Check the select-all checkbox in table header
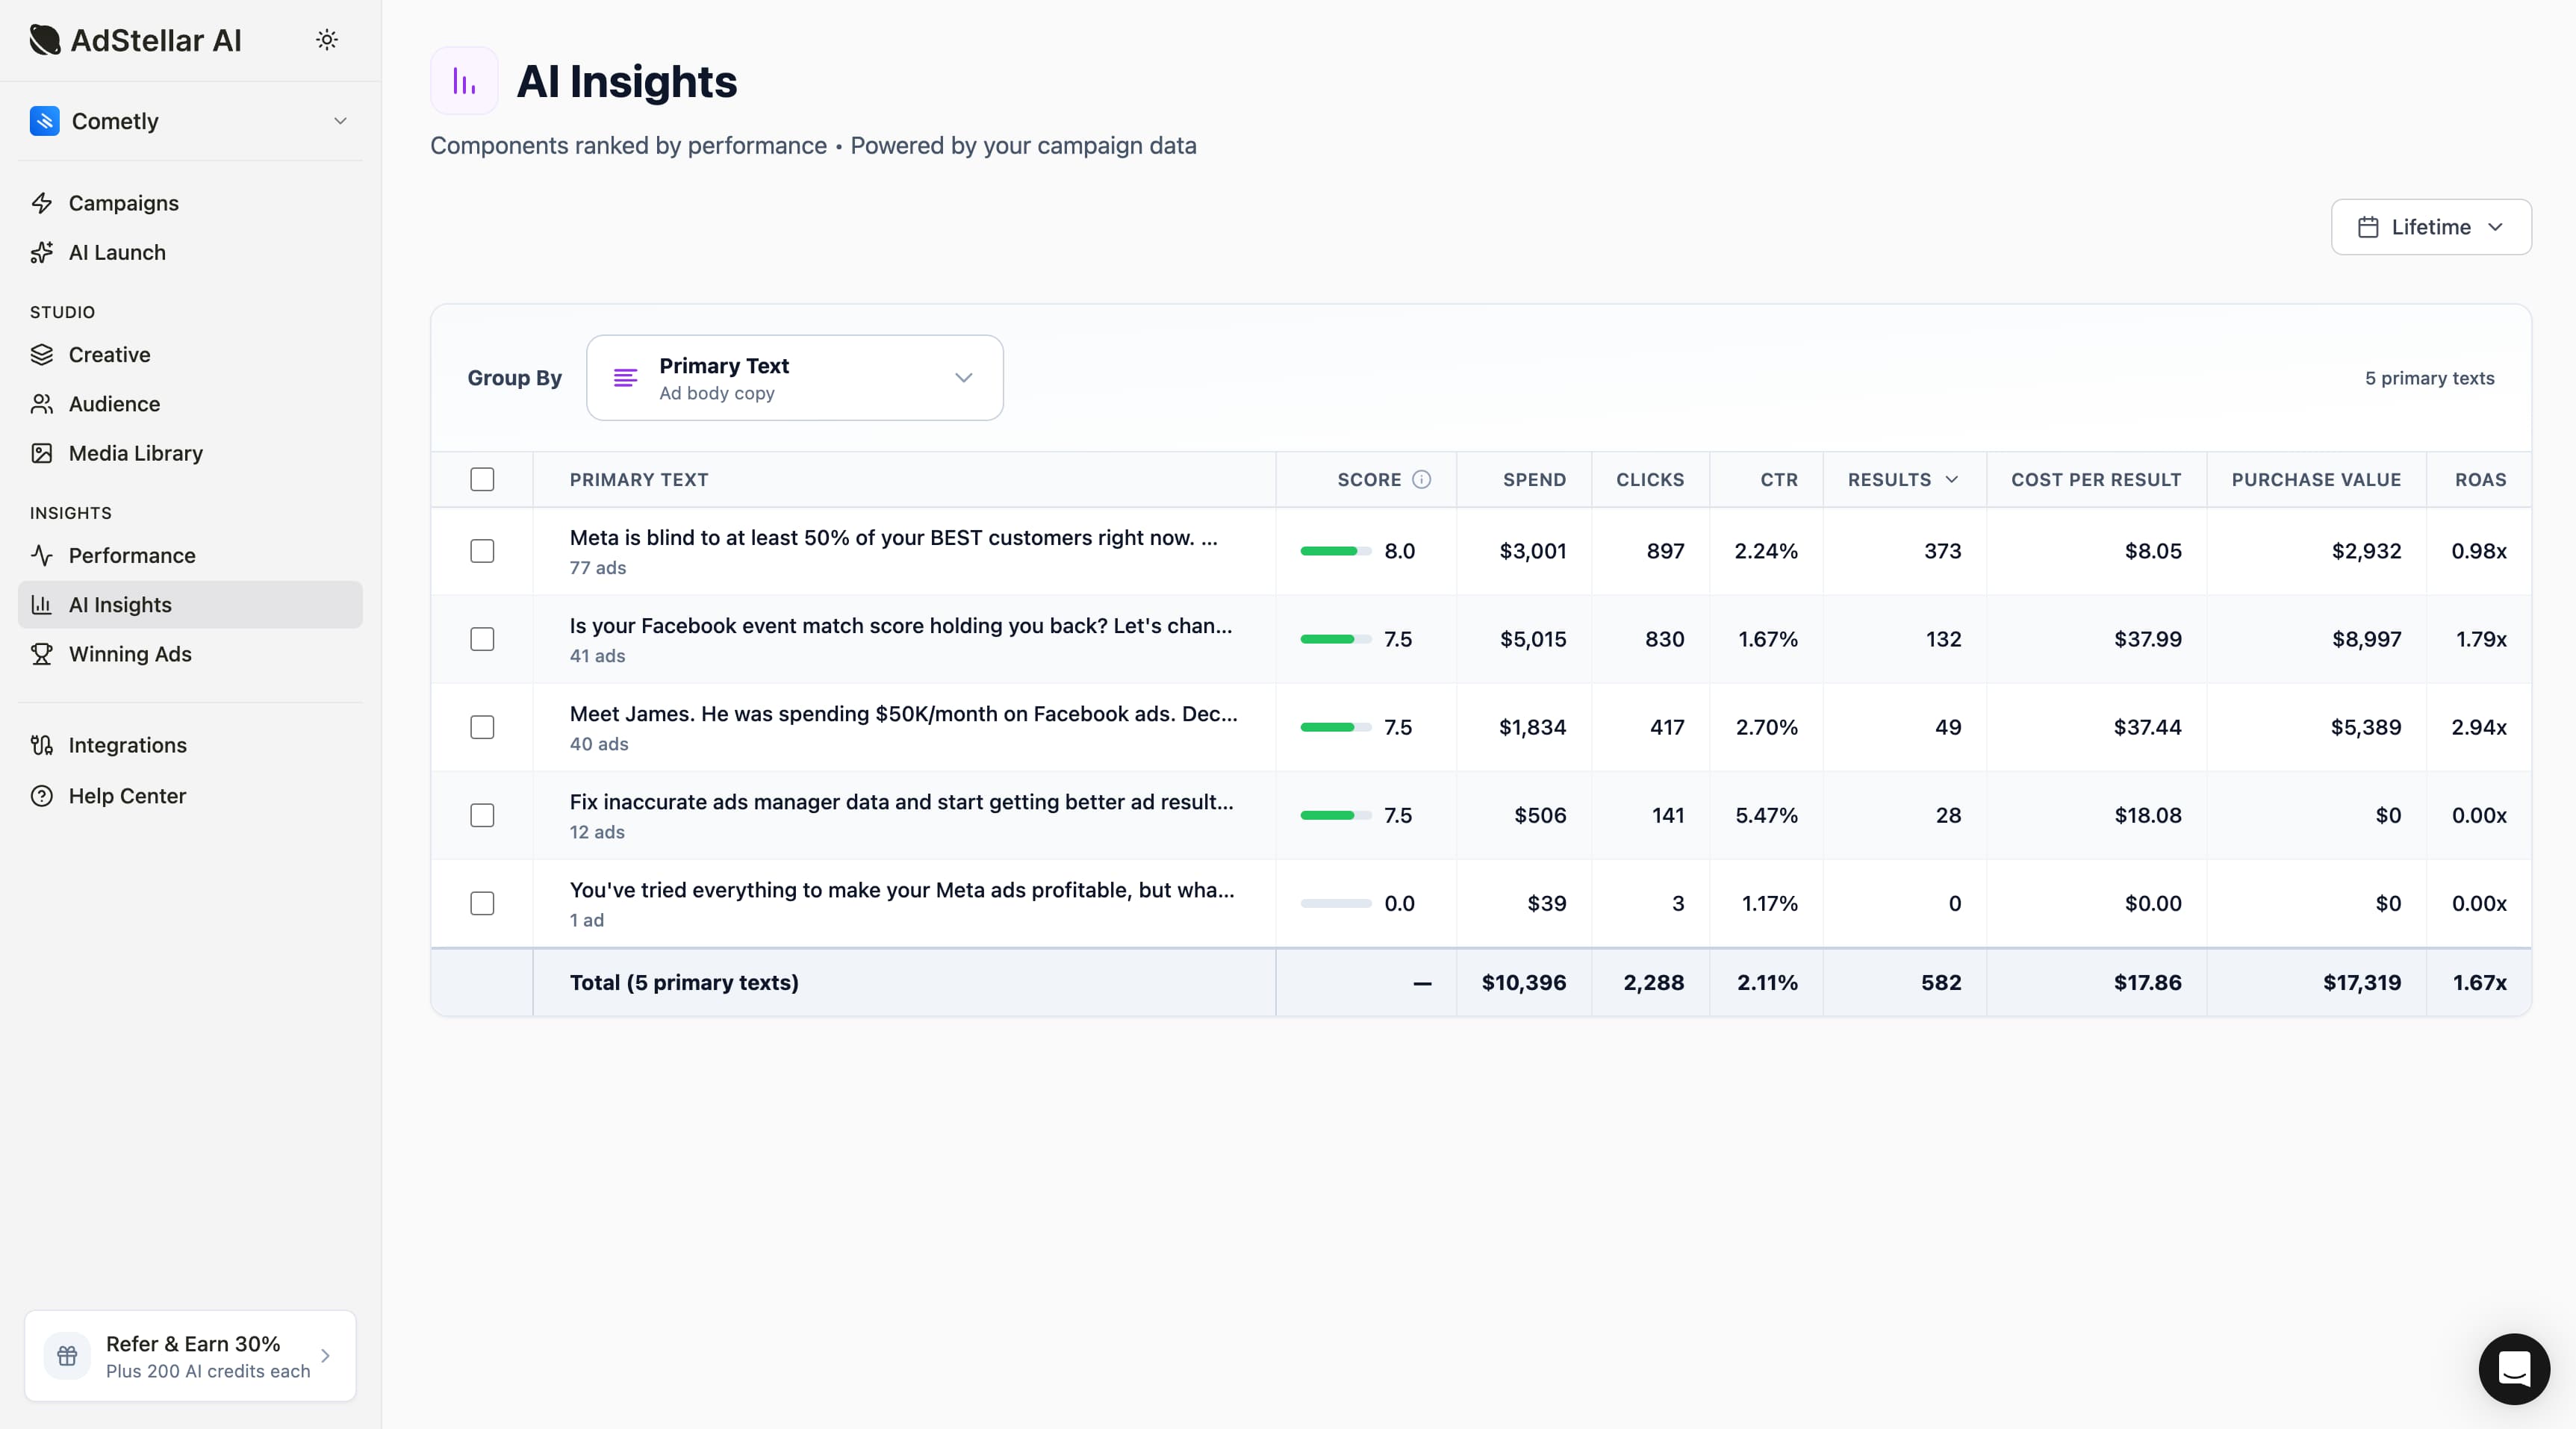2576x1429 pixels. 483,479
